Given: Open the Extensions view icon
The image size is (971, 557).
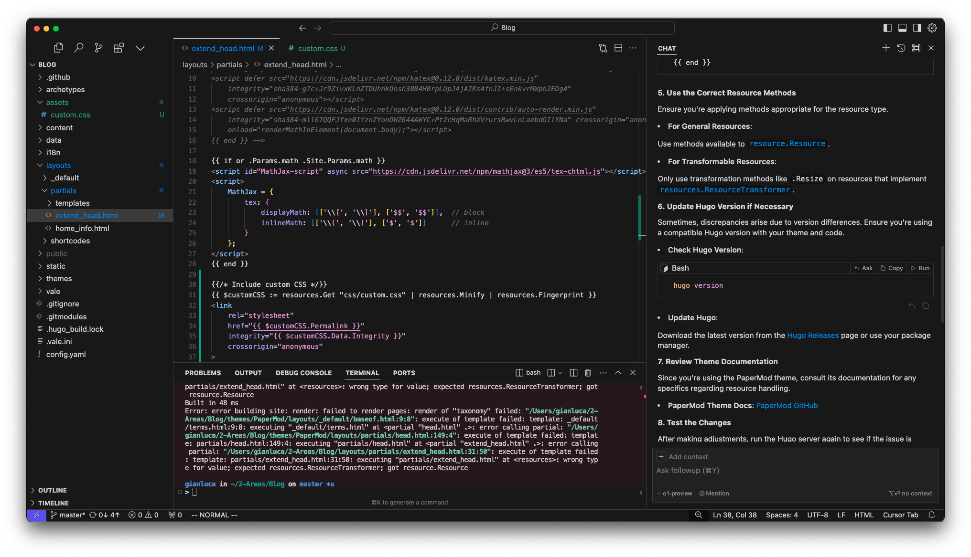Looking at the screenshot, I should [x=119, y=48].
